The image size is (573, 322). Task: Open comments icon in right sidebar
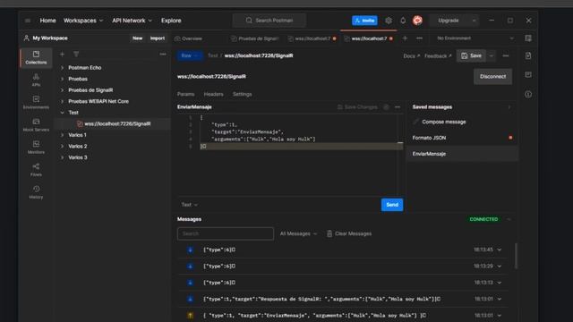[528, 75]
